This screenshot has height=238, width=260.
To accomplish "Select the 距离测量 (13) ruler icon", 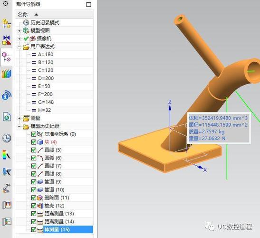I will click(40, 214).
